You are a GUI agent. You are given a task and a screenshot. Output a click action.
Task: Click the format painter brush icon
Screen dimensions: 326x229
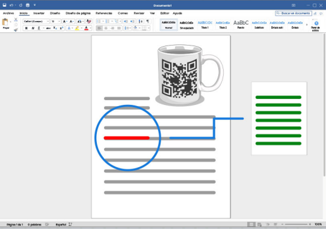(x=16, y=30)
